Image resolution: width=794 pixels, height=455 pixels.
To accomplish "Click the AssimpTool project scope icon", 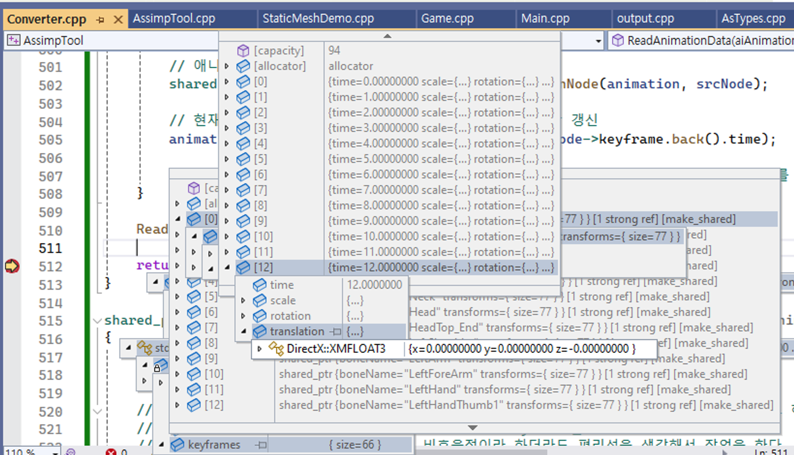I will [x=13, y=40].
